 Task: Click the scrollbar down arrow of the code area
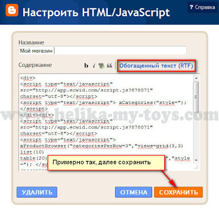[x=197, y=160]
